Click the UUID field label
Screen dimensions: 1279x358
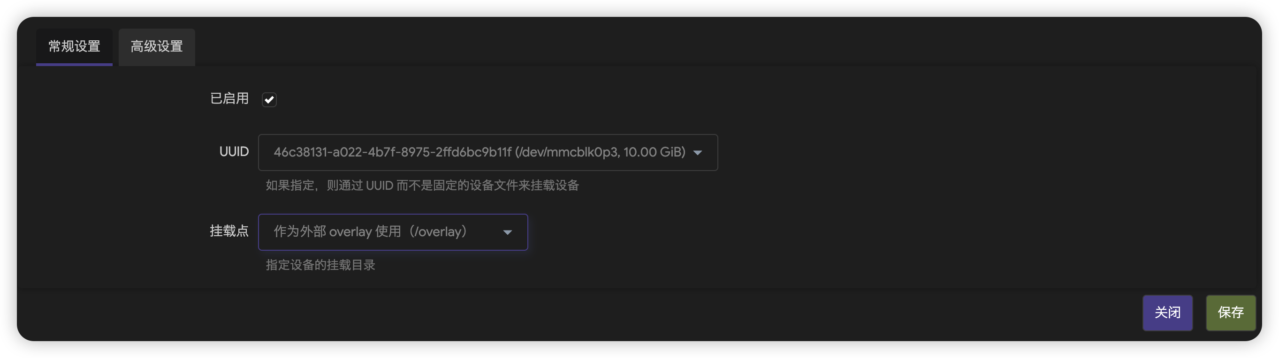click(x=234, y=152)
